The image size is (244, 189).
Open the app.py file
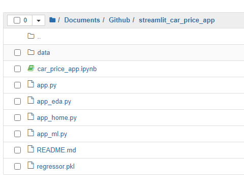tap(47, 85)
